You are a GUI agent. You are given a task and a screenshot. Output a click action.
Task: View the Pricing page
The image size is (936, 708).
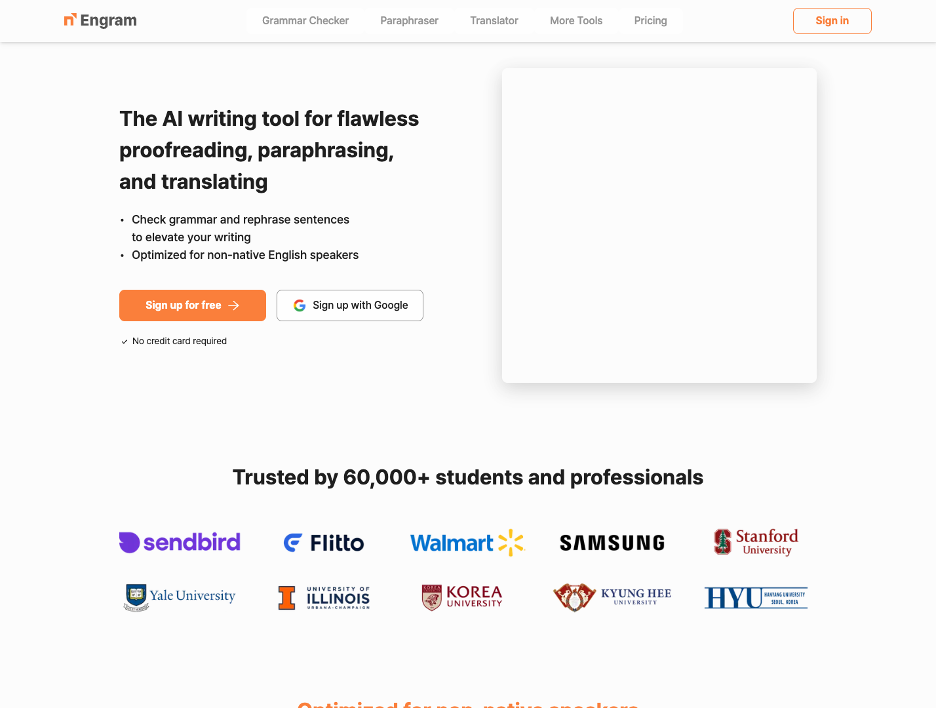pos(650,21)
